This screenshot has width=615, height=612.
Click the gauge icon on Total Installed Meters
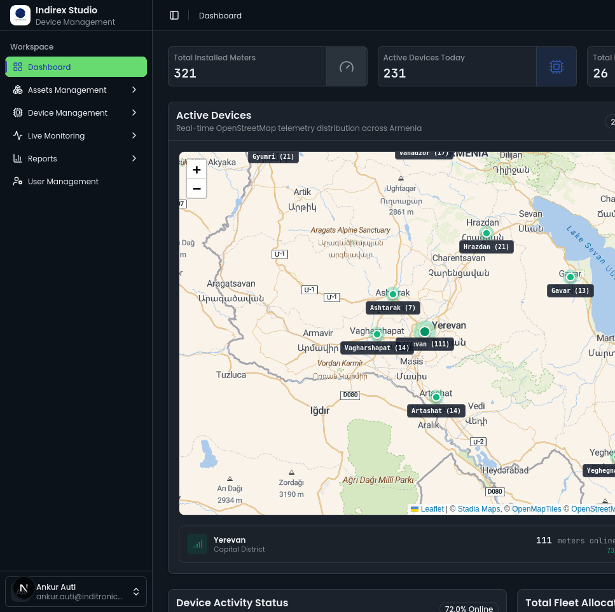[x=347, y=67]
